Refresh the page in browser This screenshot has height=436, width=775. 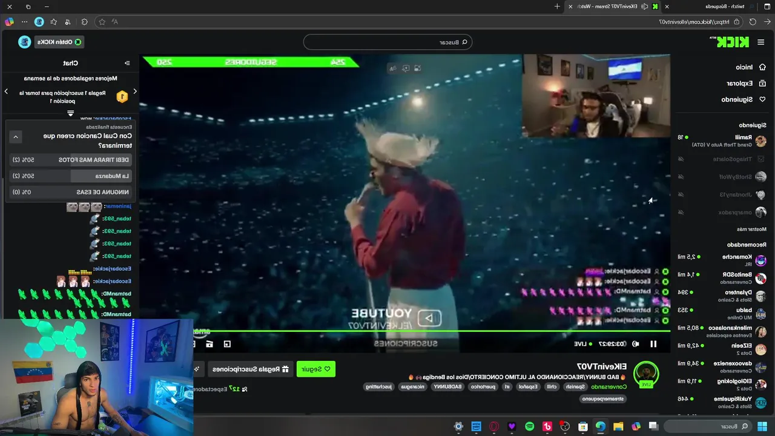753,22
